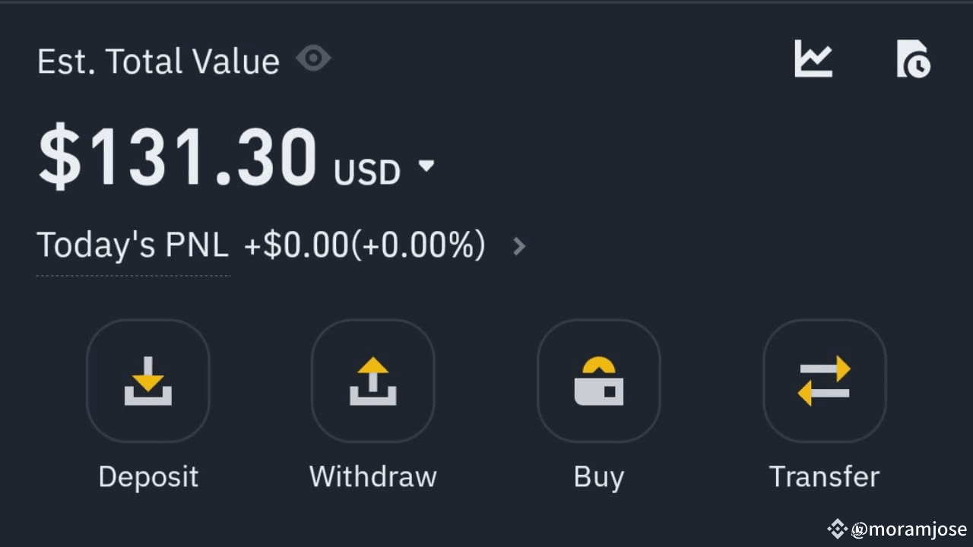The image size is (973, 547).
Task: Click the +$0.00(+0.00%) PNL value
Action: coord(365,246)
